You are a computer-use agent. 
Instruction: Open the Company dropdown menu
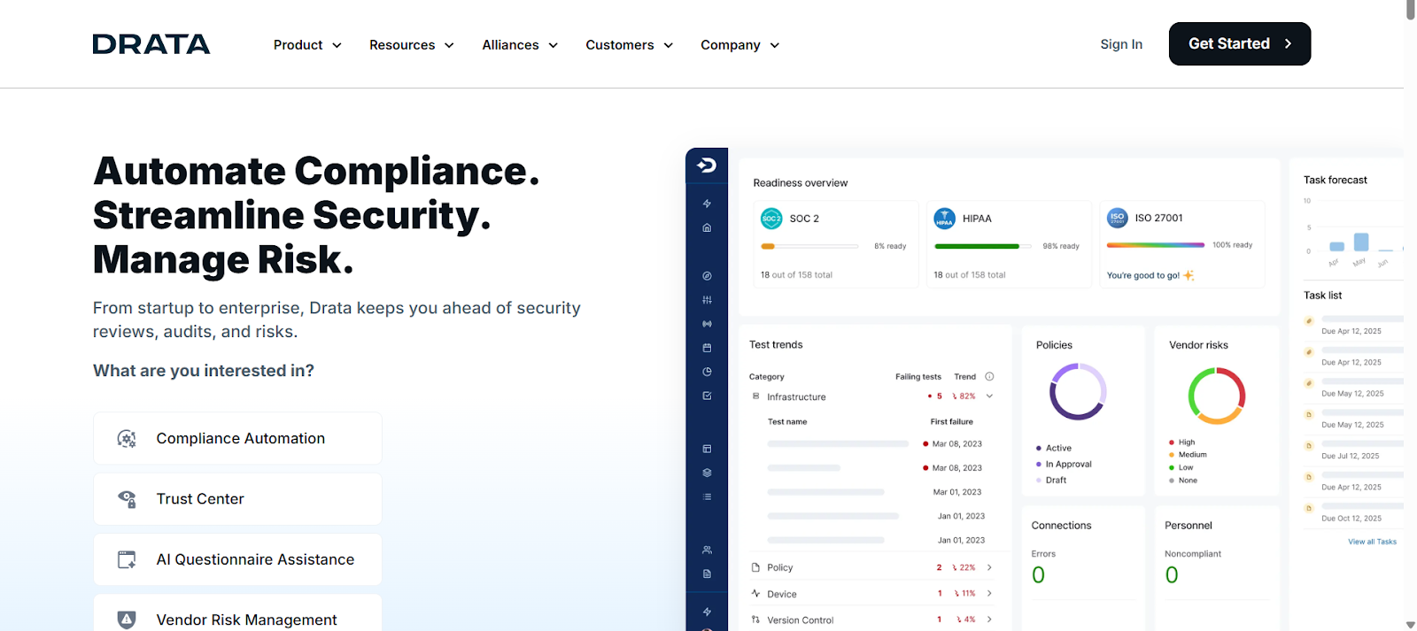pos(740,44)
